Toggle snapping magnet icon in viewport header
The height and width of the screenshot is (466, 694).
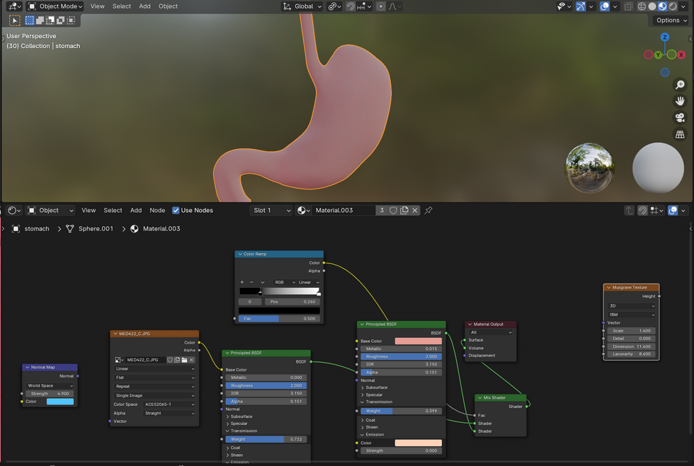point(351,6)
